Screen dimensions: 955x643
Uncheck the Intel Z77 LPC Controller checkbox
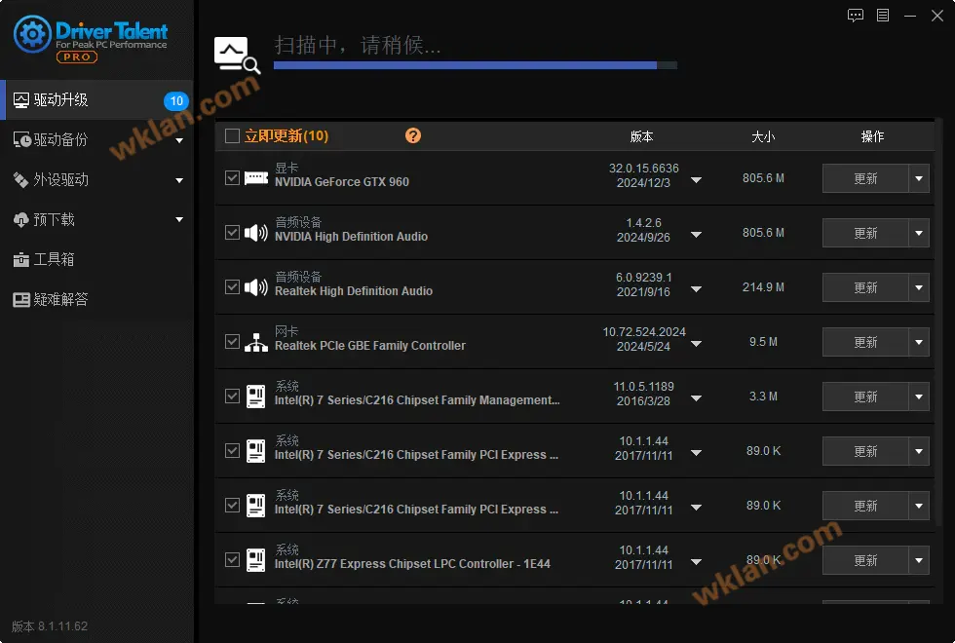(232, 559)
